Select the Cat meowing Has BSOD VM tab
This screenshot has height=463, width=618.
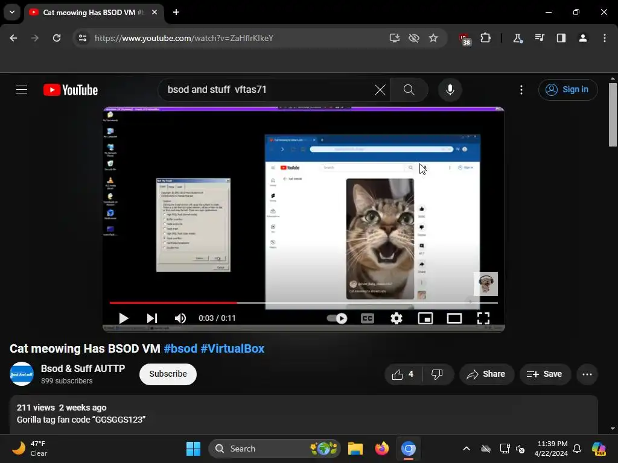(92, 13)
